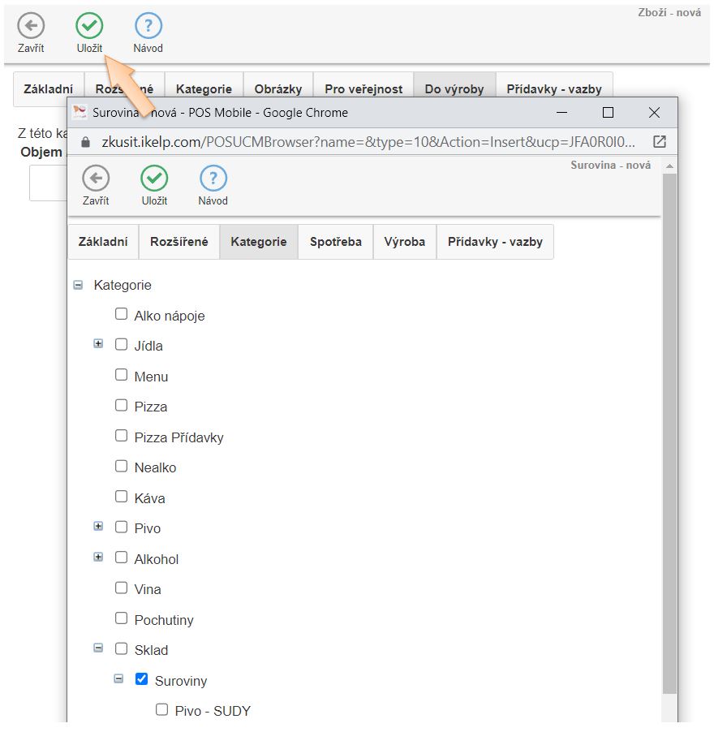The image size is (714, 732).
Task: Click the Uložit save icon in popup window
Action: pyautogui.click(x=154, y=179)
